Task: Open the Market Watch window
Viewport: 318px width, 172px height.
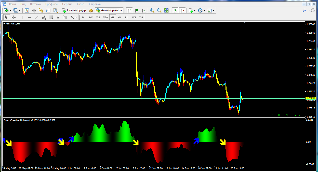Action: click(27, 10)
